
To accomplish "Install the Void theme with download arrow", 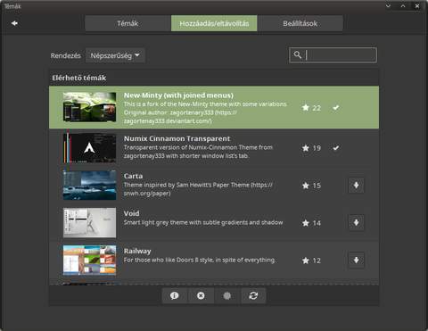I will [356, 222].
